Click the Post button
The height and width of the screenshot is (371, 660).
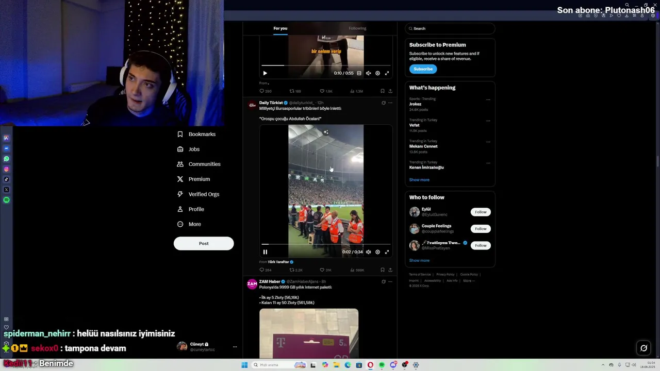204,243
